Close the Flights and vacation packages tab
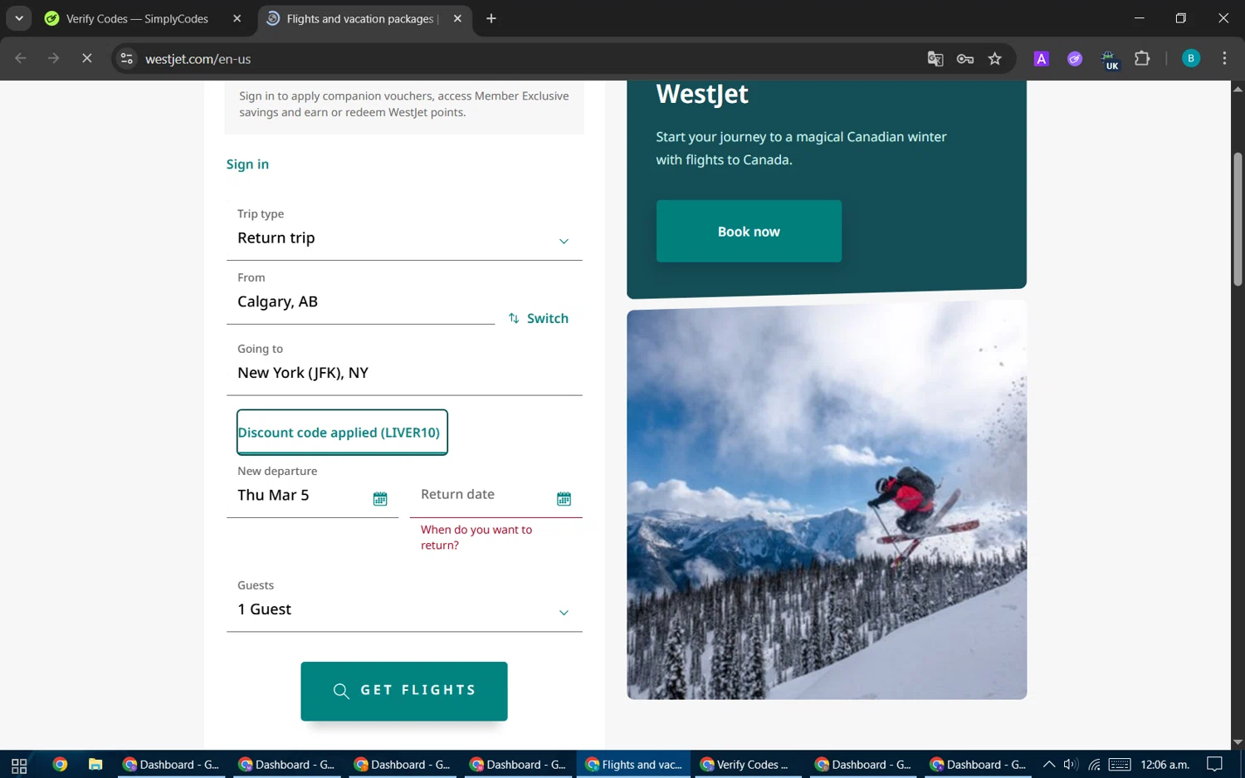This screenshot has height=778, width=1245. pyautogui.click(x=457, y=18)
